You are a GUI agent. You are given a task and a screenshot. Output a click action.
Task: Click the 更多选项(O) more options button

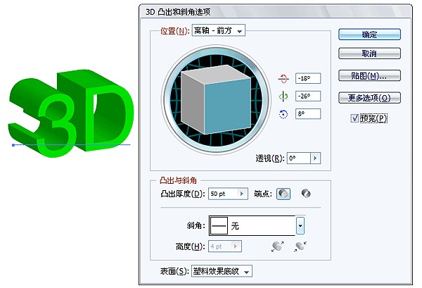tap(369, 97)
